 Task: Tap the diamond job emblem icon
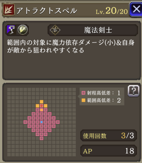click(55, 30)
